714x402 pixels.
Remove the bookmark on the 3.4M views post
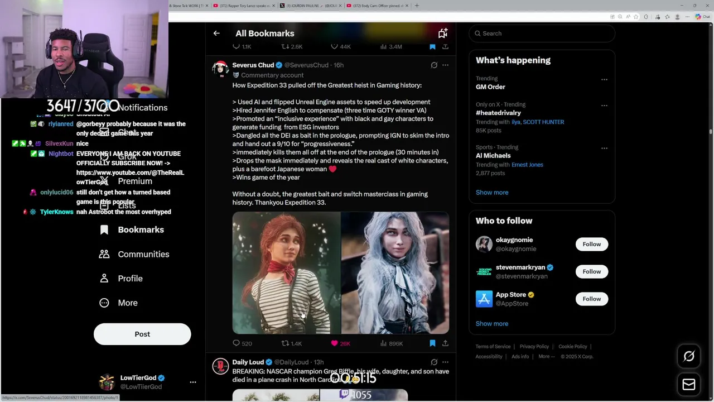tap(432, 46)
